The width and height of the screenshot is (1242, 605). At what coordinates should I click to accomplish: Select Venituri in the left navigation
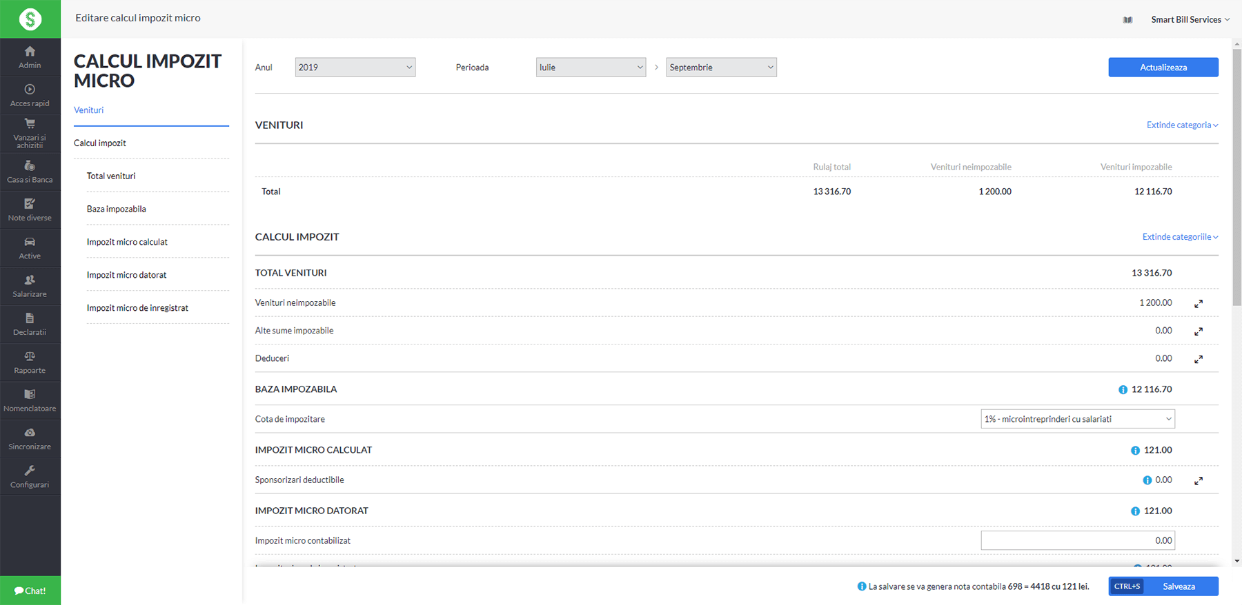[x=89, y=110]
